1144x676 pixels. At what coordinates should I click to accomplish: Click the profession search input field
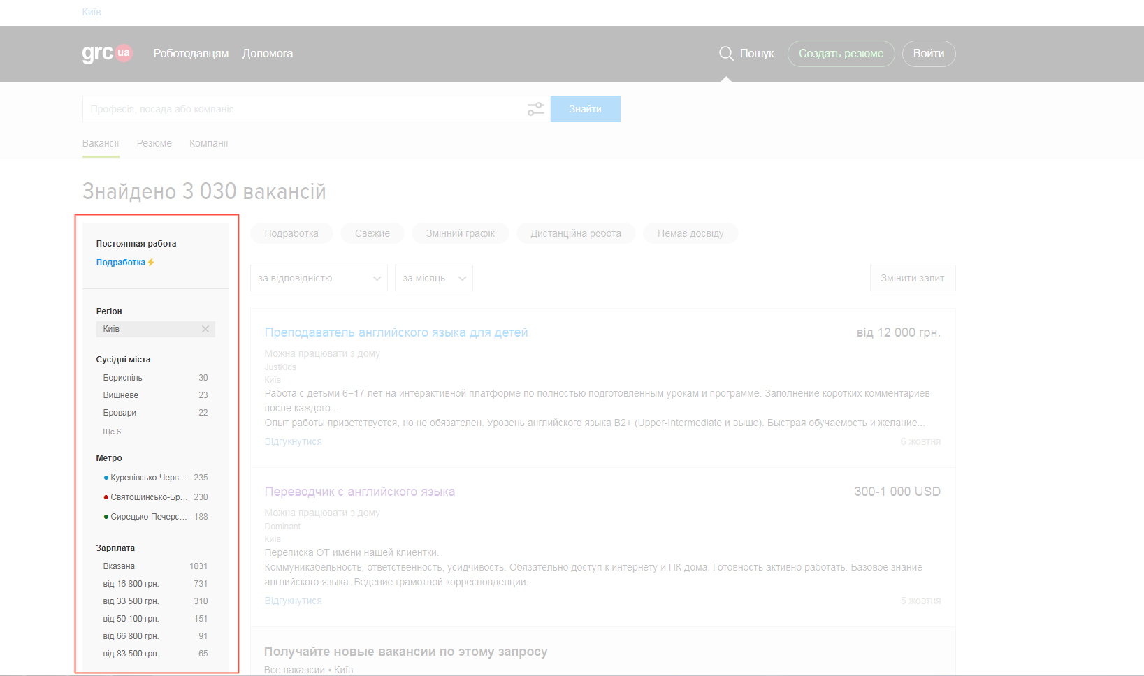tap(304, 109)
